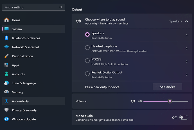Open Speakers properties with the chevron
The width and height of the screenshot is (194, 130).
coord(187,35)
